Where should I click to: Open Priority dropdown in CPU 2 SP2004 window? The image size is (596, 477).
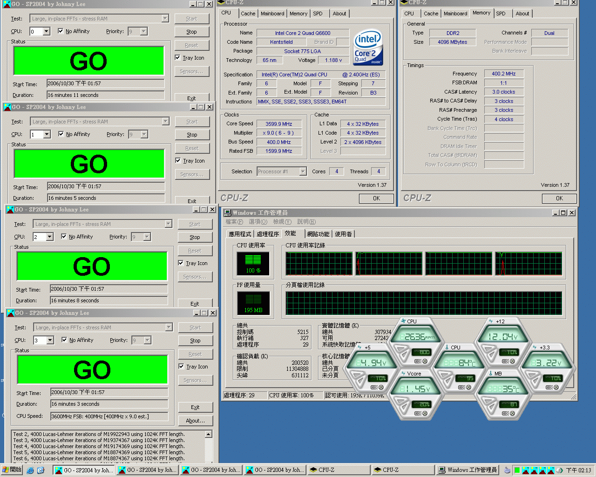pyautogui.click(x=147, y=237)
